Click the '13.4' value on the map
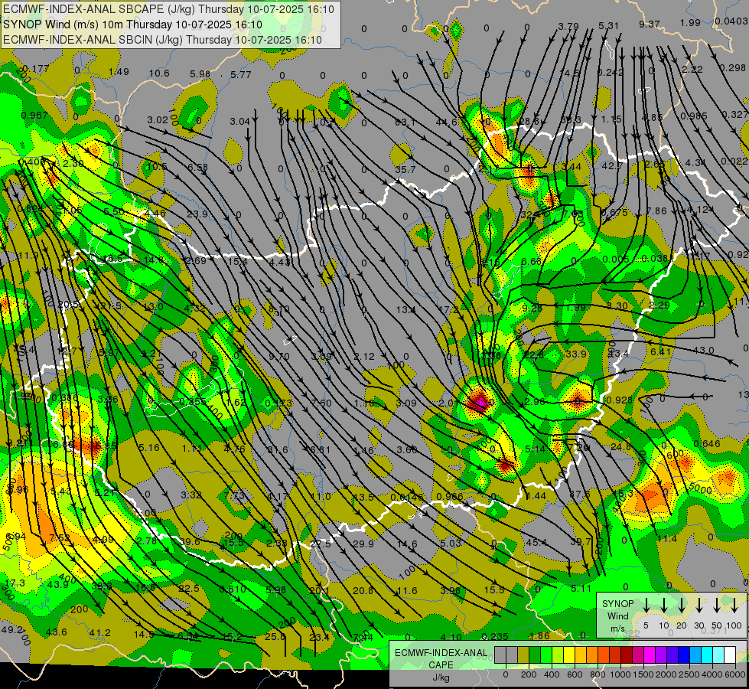The image size is (749, 689). (x=406, y=309)
